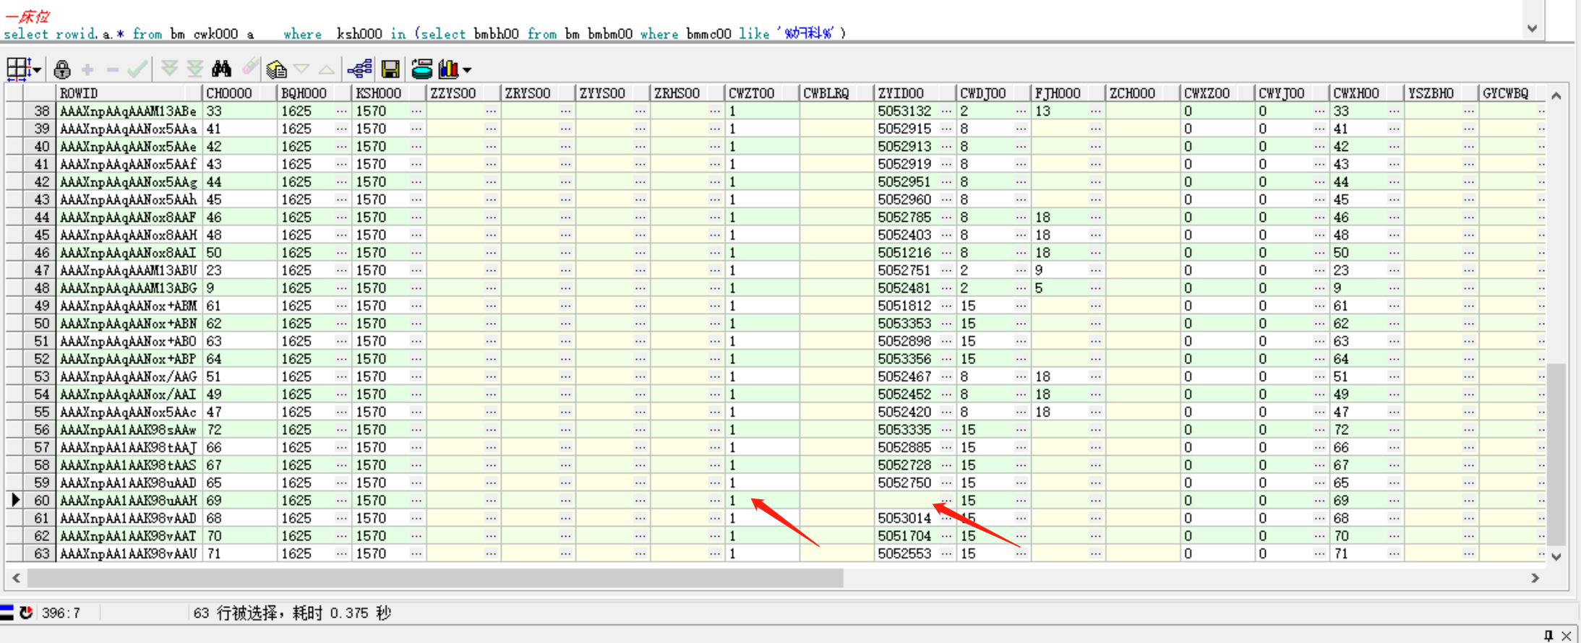Click the ROWID cell AAAXnpAAqAAAM13ABe

(130, 111)
